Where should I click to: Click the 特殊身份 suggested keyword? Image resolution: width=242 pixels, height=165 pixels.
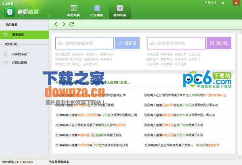tap(106, 59)
